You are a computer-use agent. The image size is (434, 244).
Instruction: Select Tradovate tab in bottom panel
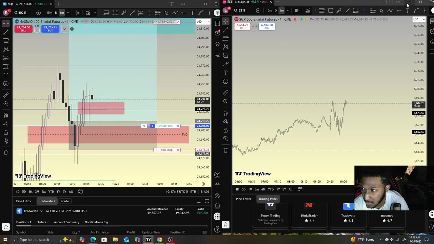(x=47, y=201)
